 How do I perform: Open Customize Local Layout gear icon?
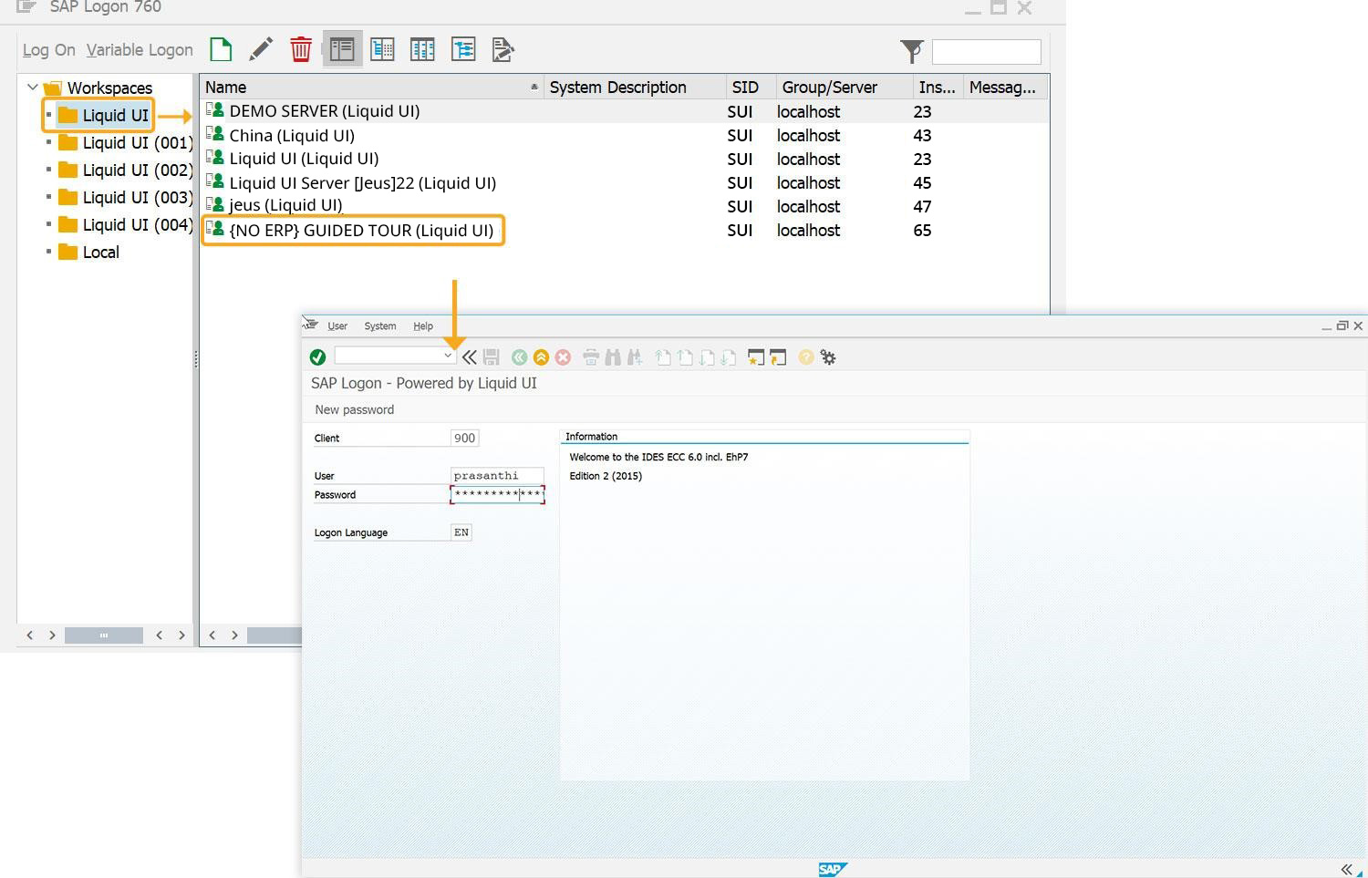pyautogui.click(x=828, y=357)
